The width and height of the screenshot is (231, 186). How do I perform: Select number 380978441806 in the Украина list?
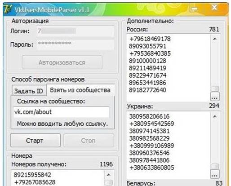pyautogui.click(x=149, y=160)
